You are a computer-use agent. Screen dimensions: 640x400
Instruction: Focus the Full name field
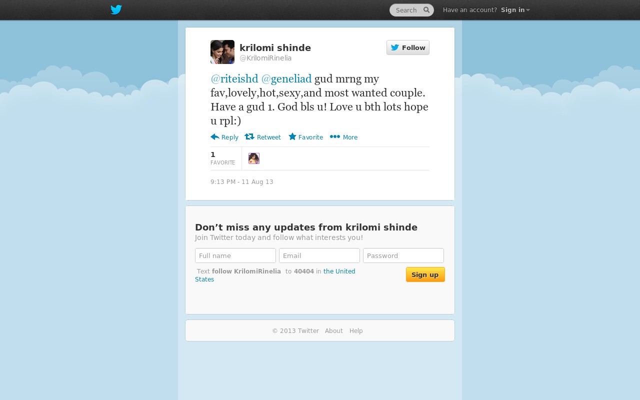pyautogui.click(x=235, y=255)
